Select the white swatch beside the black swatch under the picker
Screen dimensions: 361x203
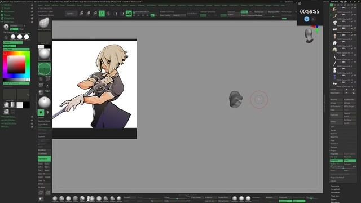(20, 105)
